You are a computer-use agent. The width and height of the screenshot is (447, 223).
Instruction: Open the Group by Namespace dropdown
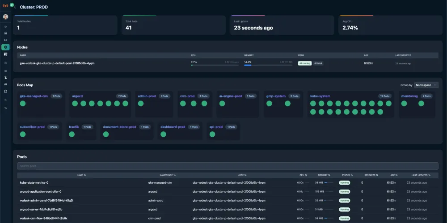426,85
